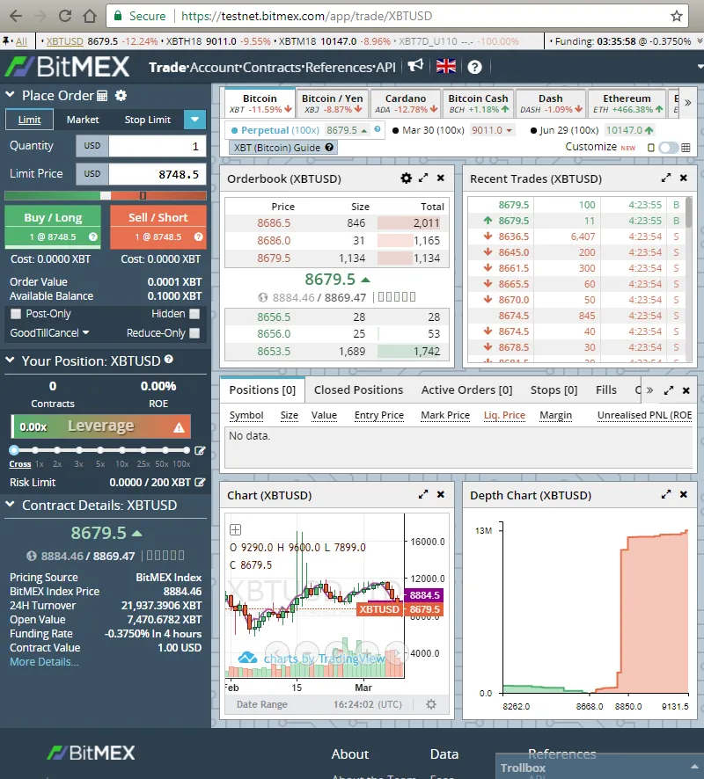
Task: Select the Bitcoin Cash tab
Action: [479, 103]
